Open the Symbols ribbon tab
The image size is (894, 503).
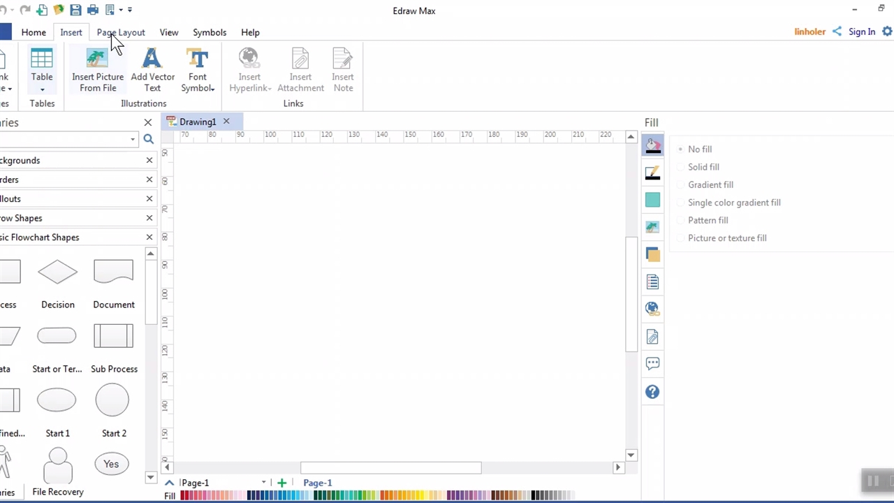point(210,32)
